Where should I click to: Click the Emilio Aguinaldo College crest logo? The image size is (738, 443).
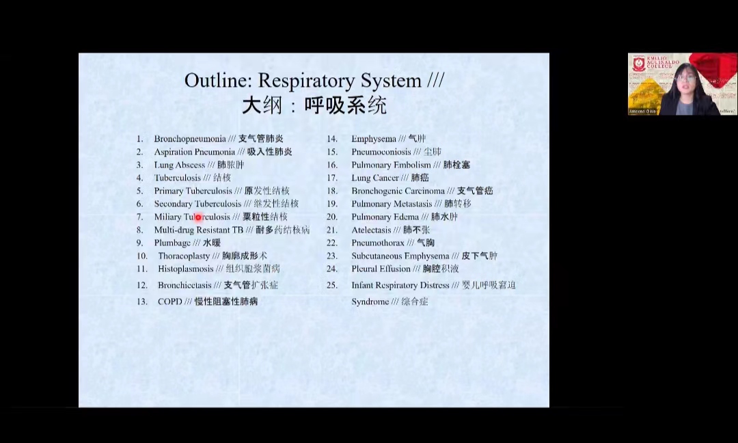[639, 64]
